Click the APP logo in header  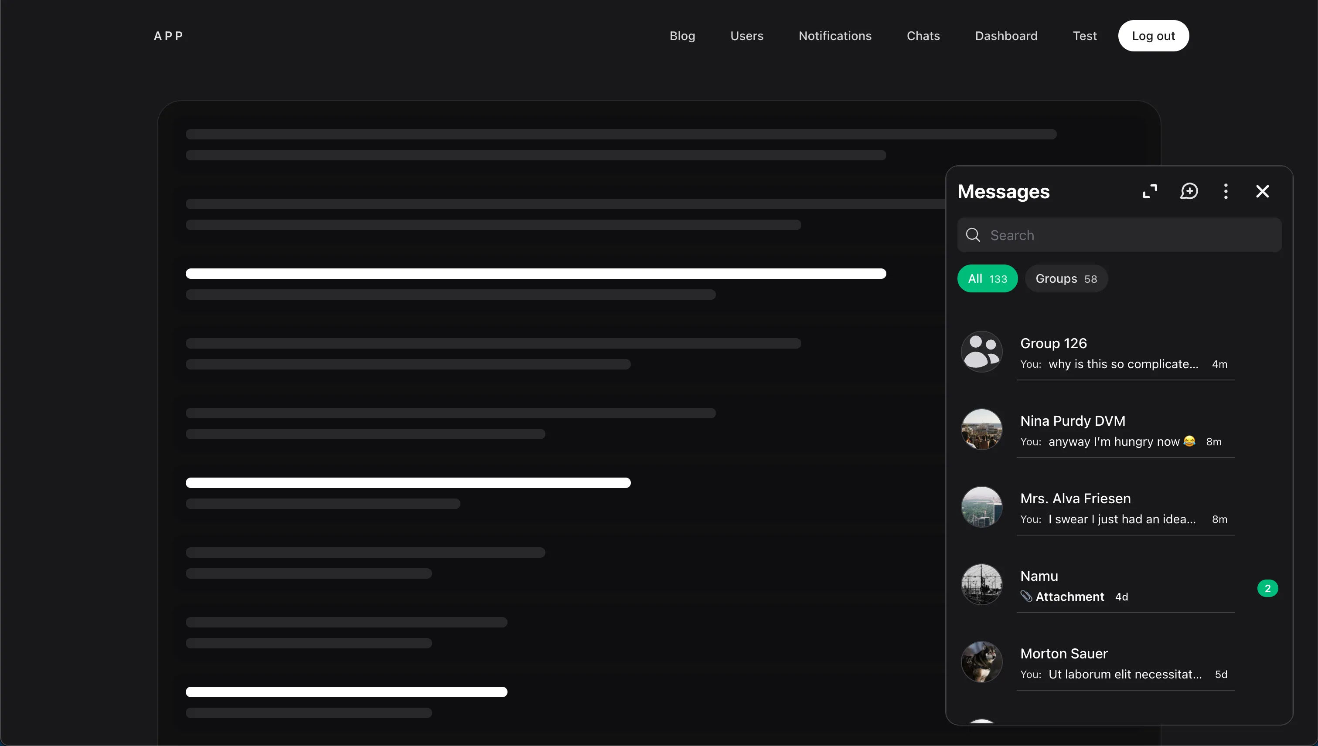pyautogui.click(x=168, y=36)
